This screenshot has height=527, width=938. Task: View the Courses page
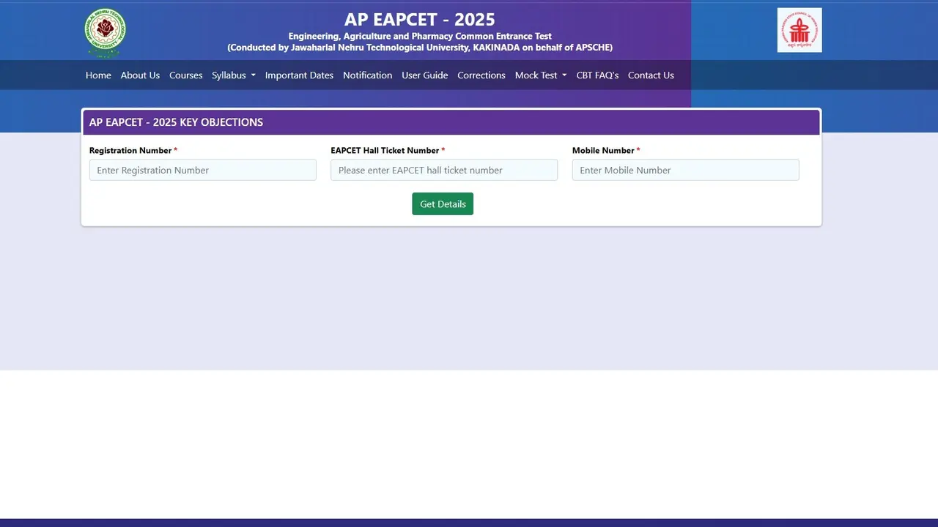(185, 75)
